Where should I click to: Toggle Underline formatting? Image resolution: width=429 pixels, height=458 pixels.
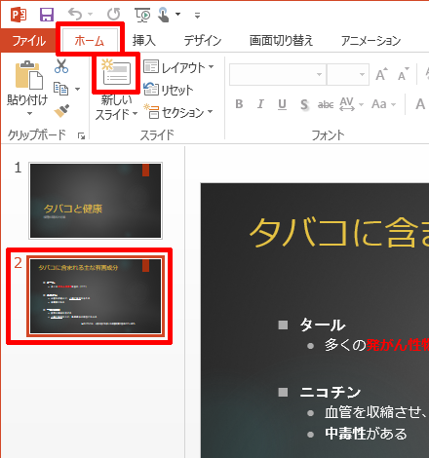282,104
